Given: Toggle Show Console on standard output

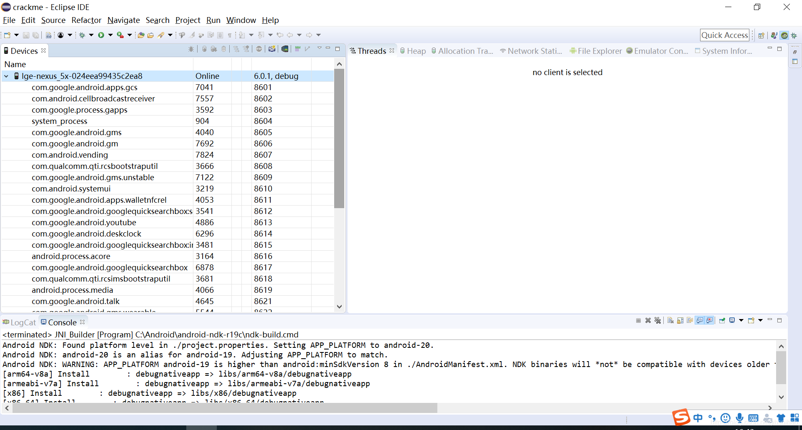Looking at the screenshot, I should 700,320.
